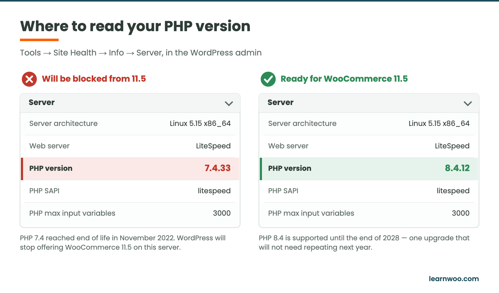Click 'Will be blocked from 11.5' heading

(94, 79)
